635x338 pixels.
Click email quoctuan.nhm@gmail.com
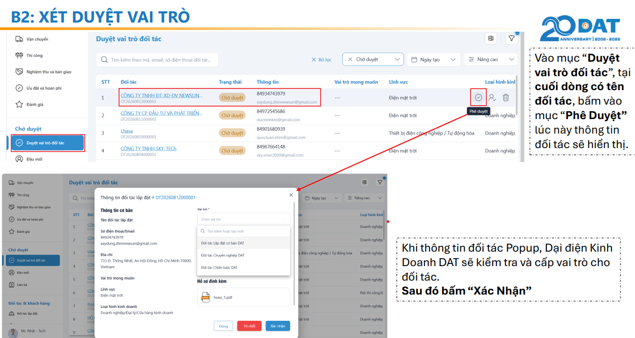(281, 137)
